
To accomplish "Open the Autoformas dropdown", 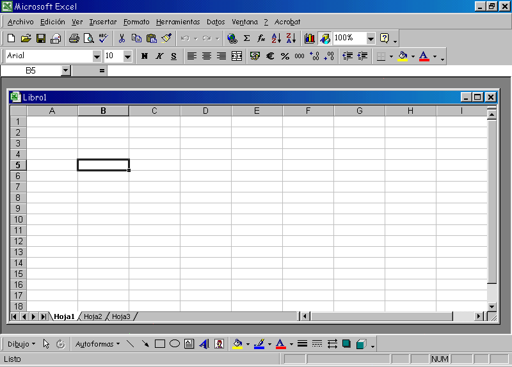I will click(97, 344).
